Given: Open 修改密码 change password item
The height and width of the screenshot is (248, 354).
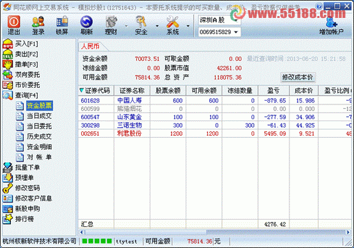Looking at the screenshot, I should [21, 188].
